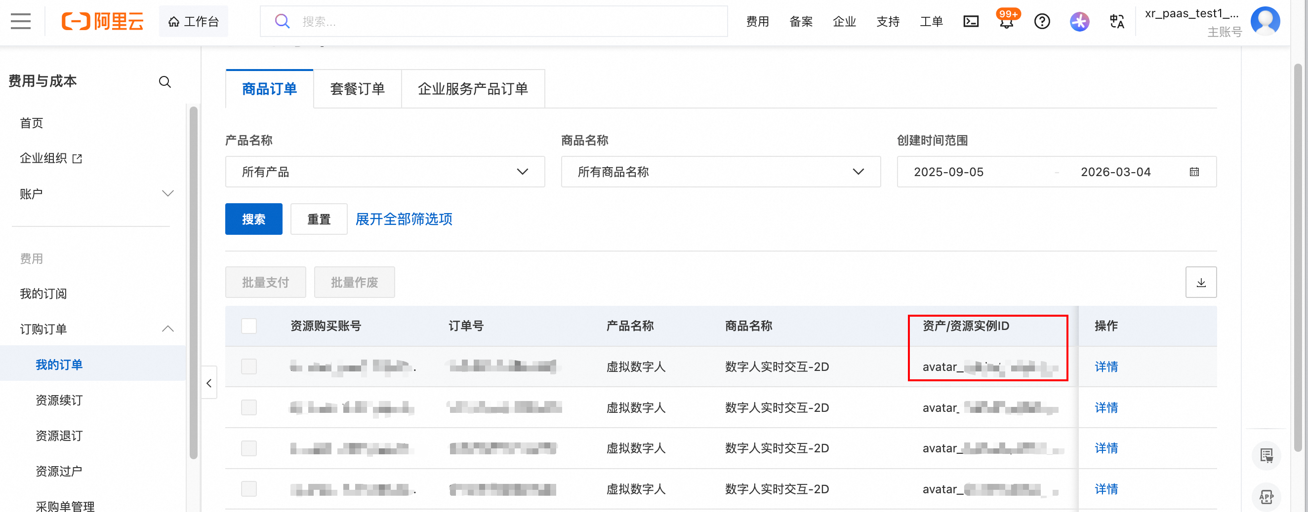Select 我的订单 in the sidebar
The height and width of the screenshot is (512, 1308).
(59, 365)
